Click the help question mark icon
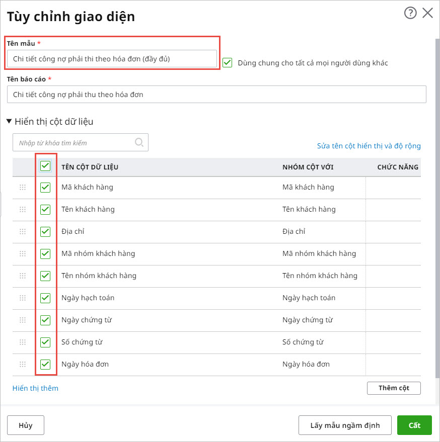Screen dimensions: 440x442 coord(410,14)
